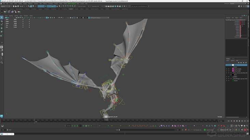This screenshot has width=250, height=140.
Task: Activate the Rotate tool
Action: (x=2, y=32)
